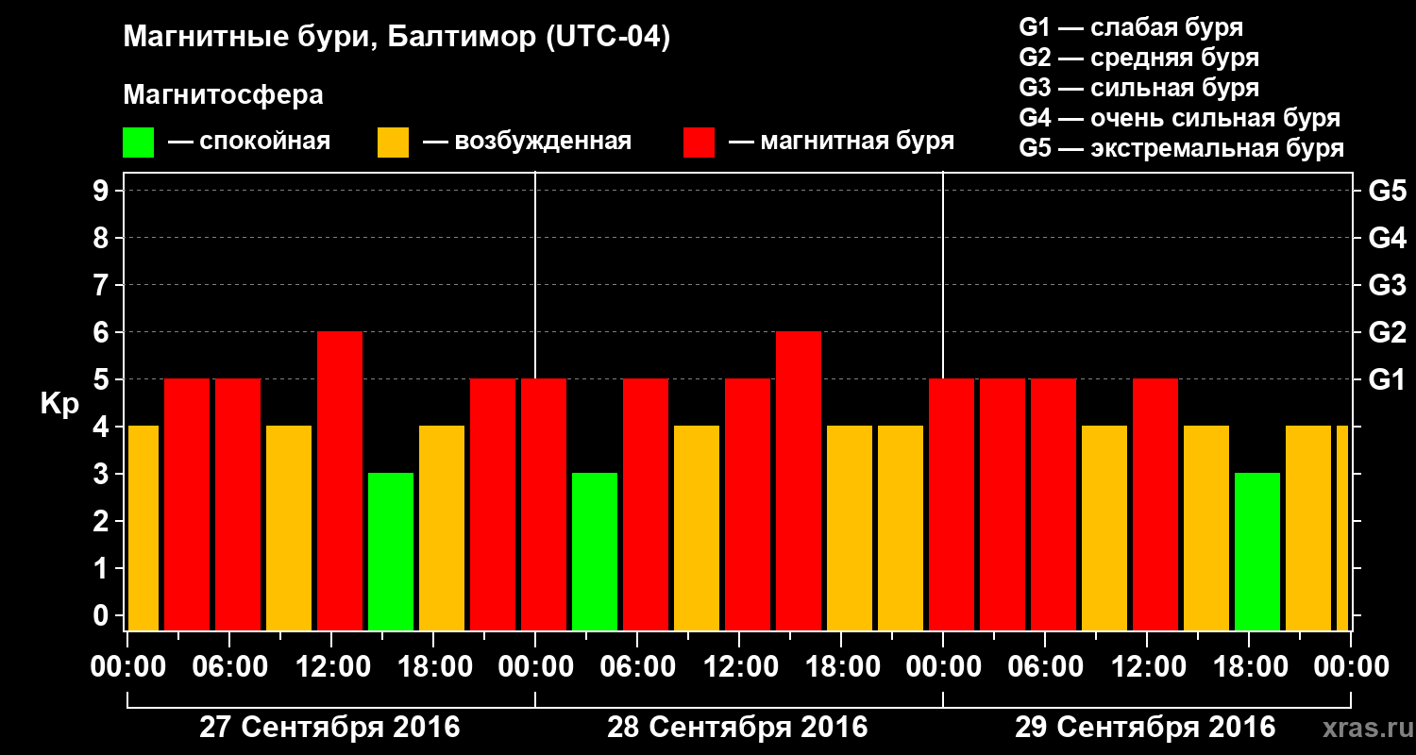Image resolution: width=1416 pixels, height=755 pixels.
Task: Click the 'G4' label on the right axis
Action: (1387, 238)
